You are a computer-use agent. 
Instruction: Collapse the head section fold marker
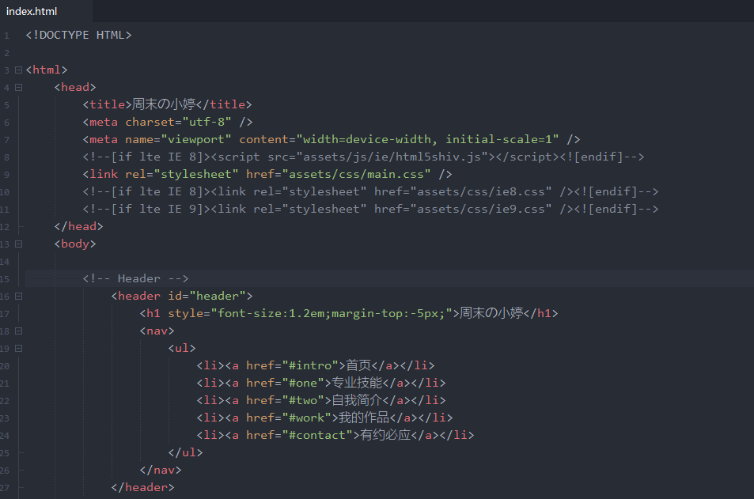19,88
